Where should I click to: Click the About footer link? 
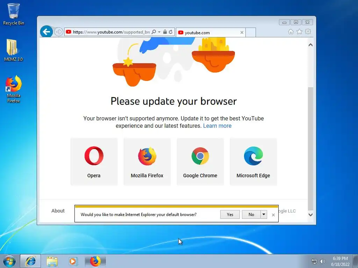click(58, 211)
